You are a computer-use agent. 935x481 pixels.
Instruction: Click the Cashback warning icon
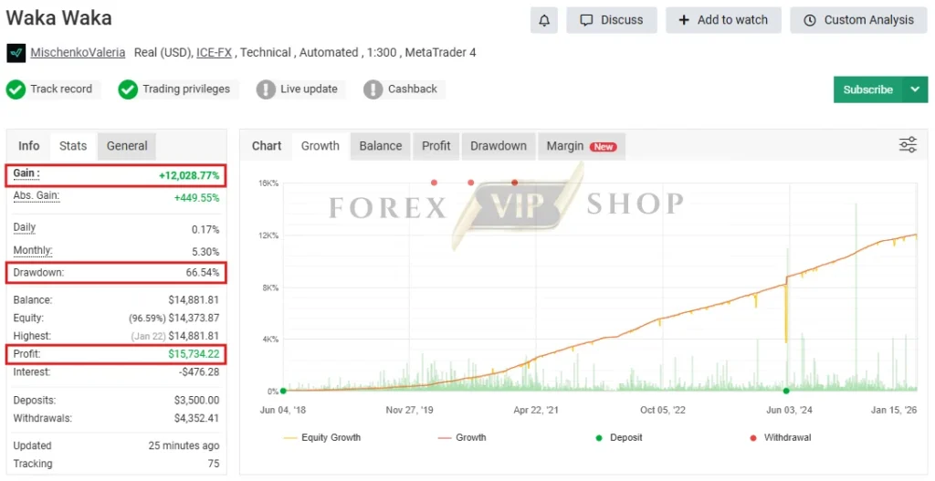(373, 89)
